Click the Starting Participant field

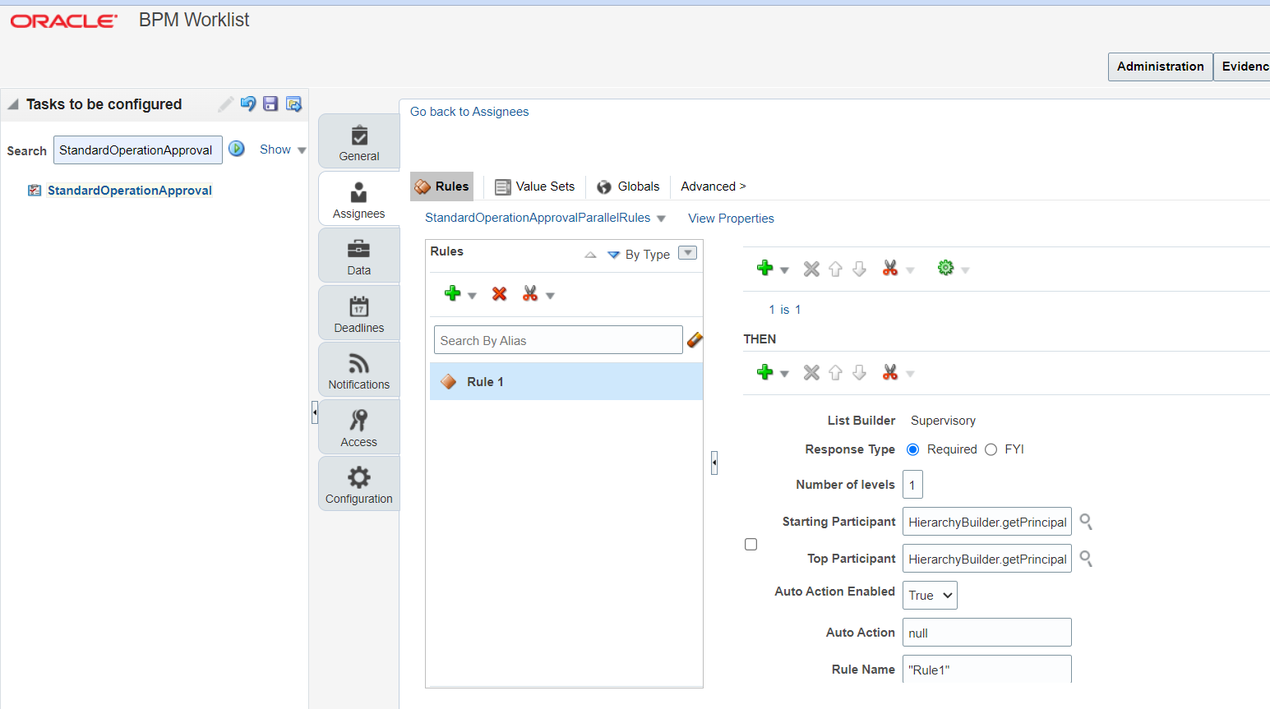pyautogui.click(x=987, y=522)
